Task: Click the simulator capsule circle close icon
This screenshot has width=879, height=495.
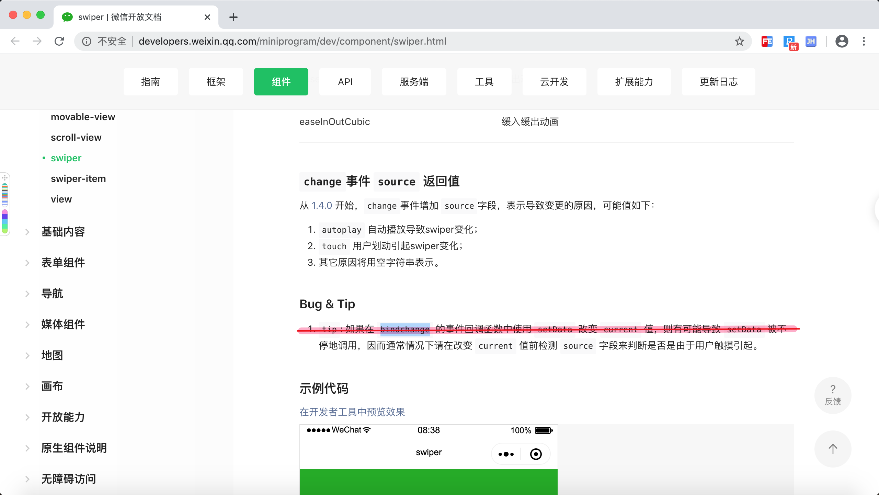Action: tap(536, 454)
